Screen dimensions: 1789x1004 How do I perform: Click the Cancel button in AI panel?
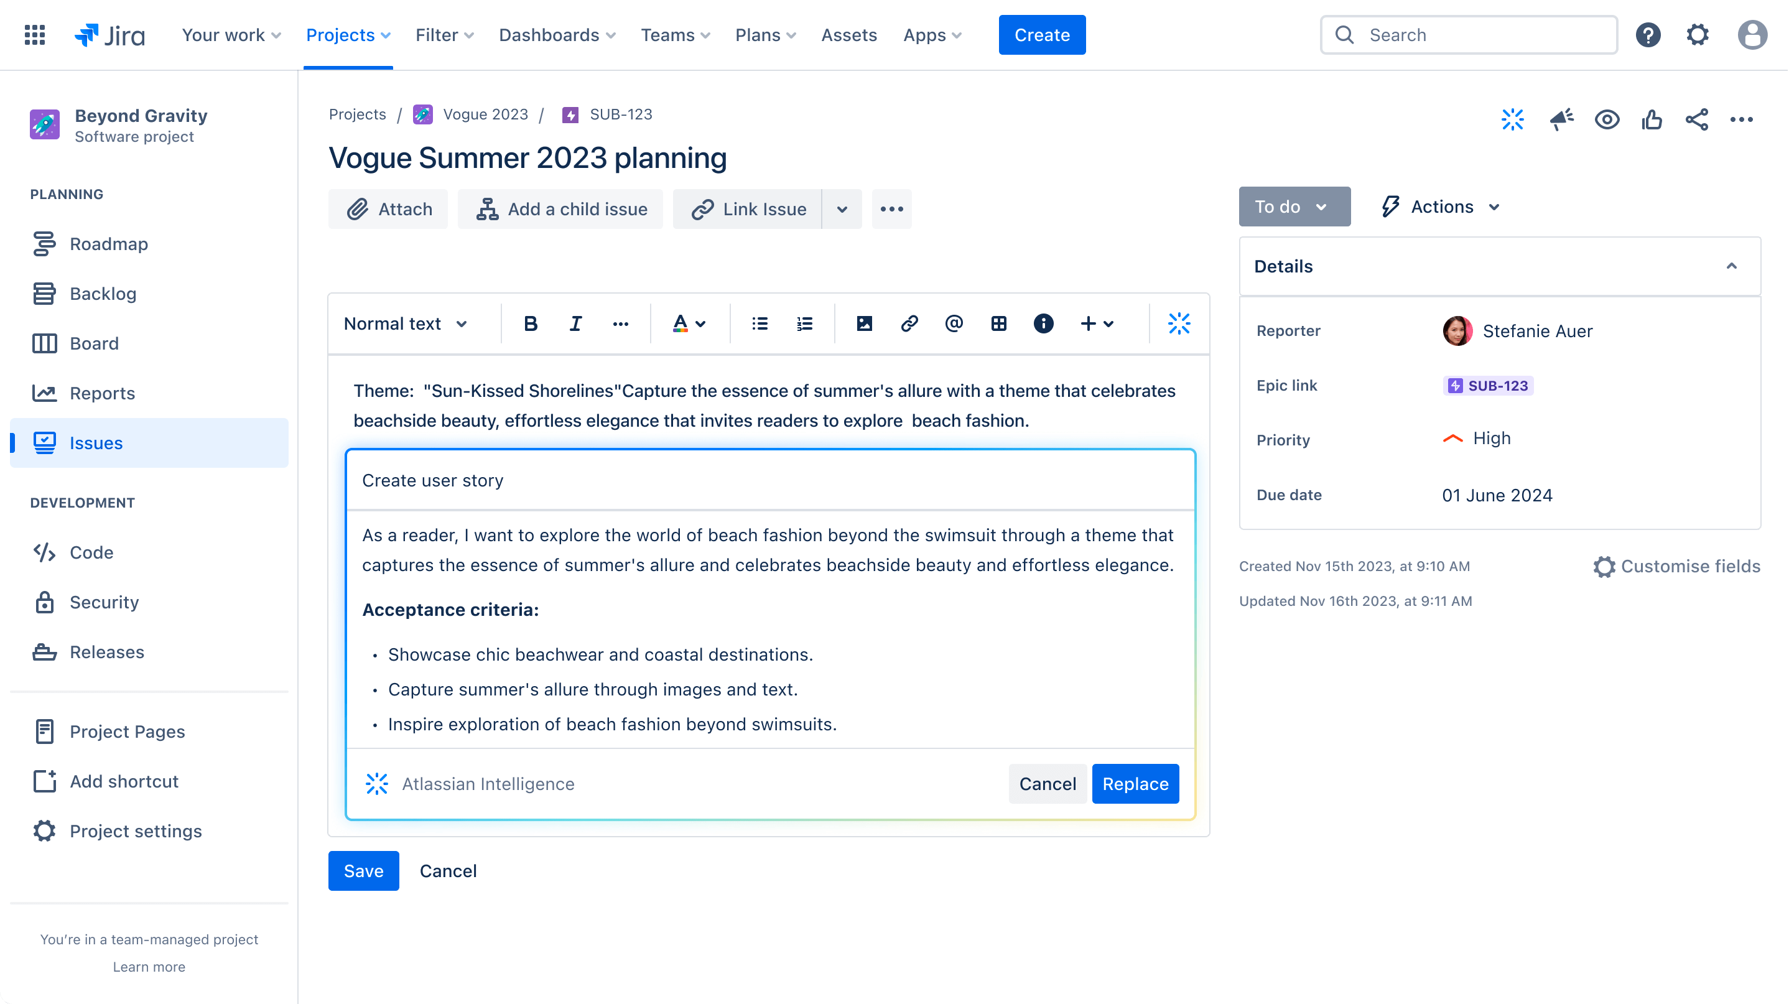click(1046, 784)
